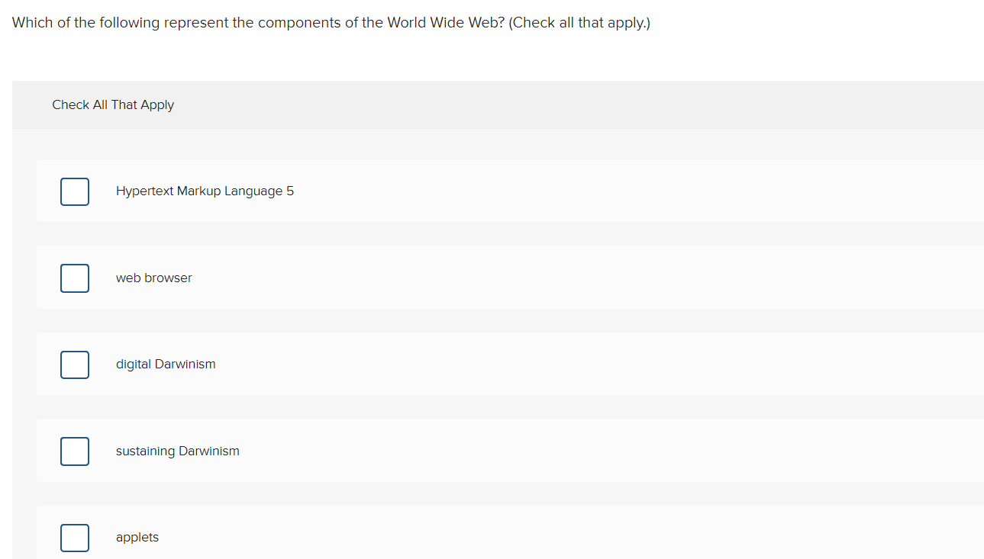
Task: Check the digital Darwinism checkbox
Action: pos(74,365)
